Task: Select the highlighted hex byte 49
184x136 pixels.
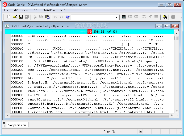Action: (x=90, y=32)
